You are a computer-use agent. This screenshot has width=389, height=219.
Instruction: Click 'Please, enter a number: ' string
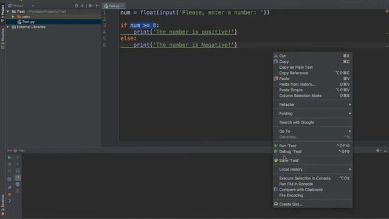[221, 12]
